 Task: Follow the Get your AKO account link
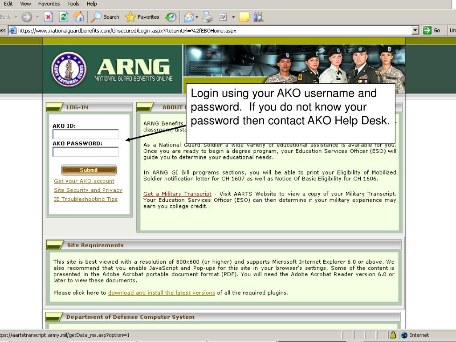[x=84, y=181]
